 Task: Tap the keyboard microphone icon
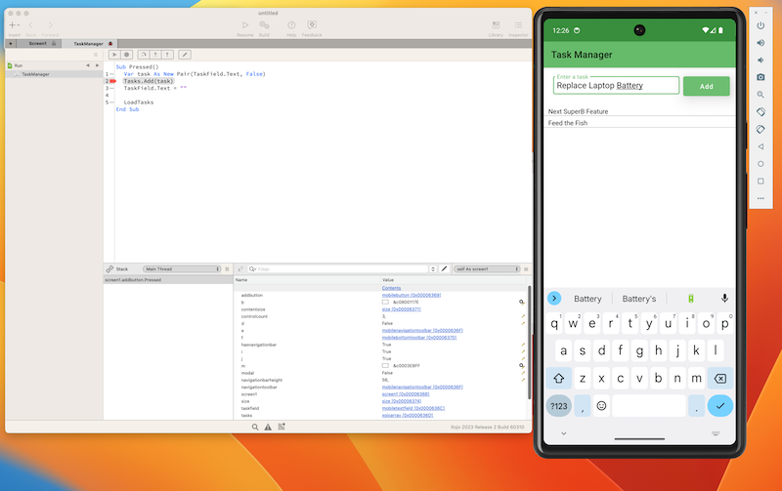click(x=724, y=299)
